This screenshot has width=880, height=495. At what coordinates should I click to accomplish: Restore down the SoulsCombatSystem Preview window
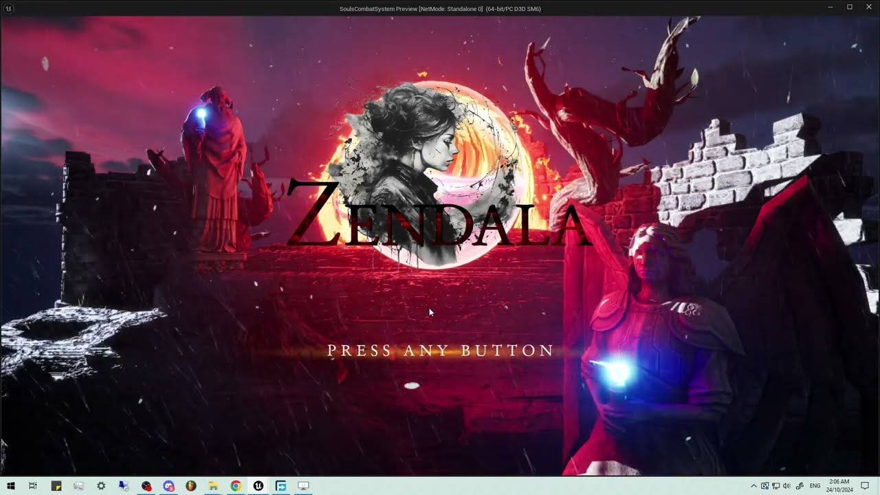(x=850, y=7)
